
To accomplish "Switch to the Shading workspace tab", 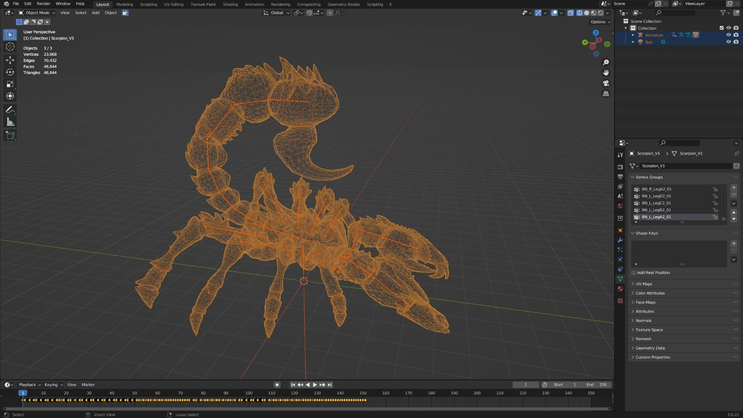I will click(230, 4).
